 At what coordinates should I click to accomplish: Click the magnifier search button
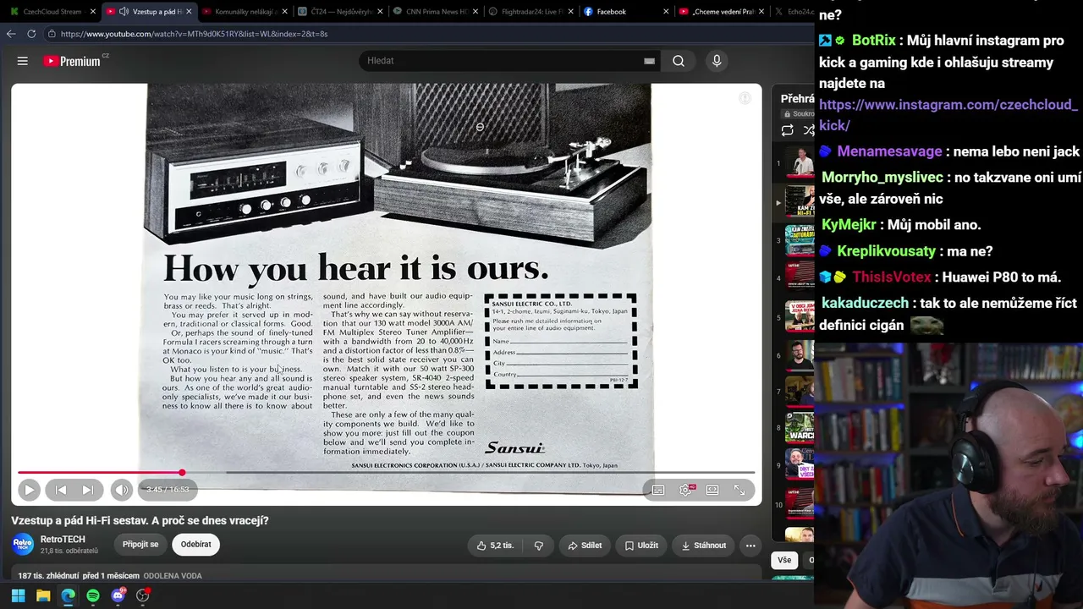click(x=679, y=61)
